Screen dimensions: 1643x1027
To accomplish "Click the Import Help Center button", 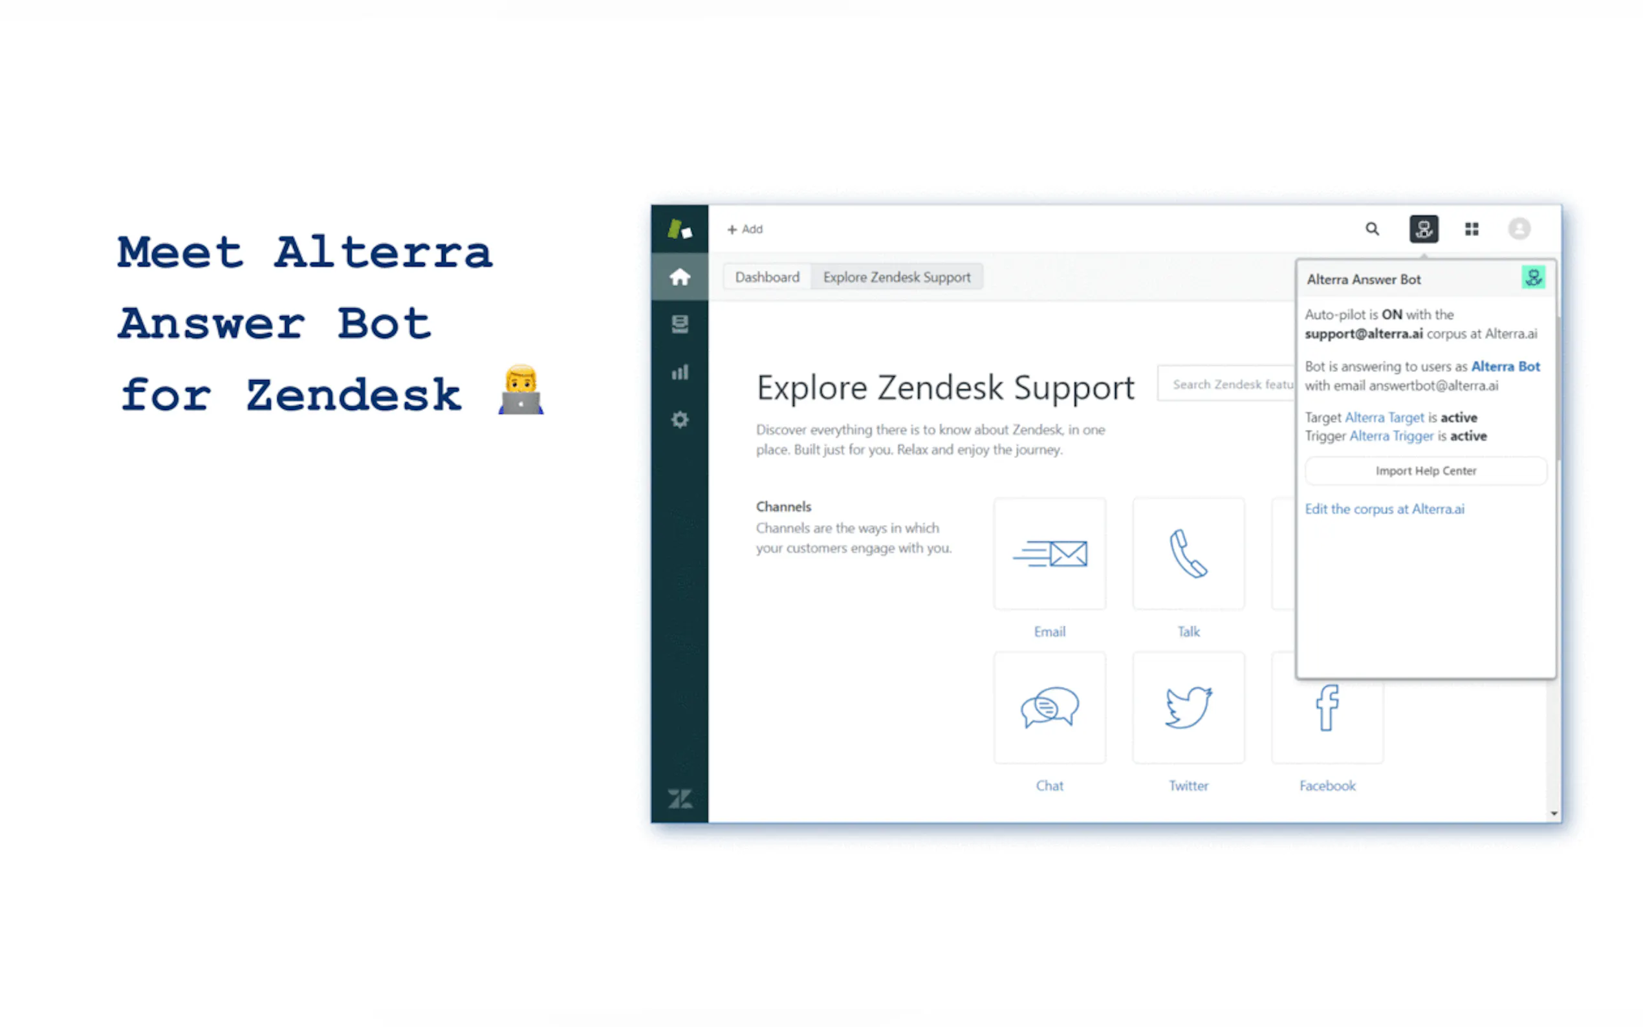I will (x=1426, y=471).
